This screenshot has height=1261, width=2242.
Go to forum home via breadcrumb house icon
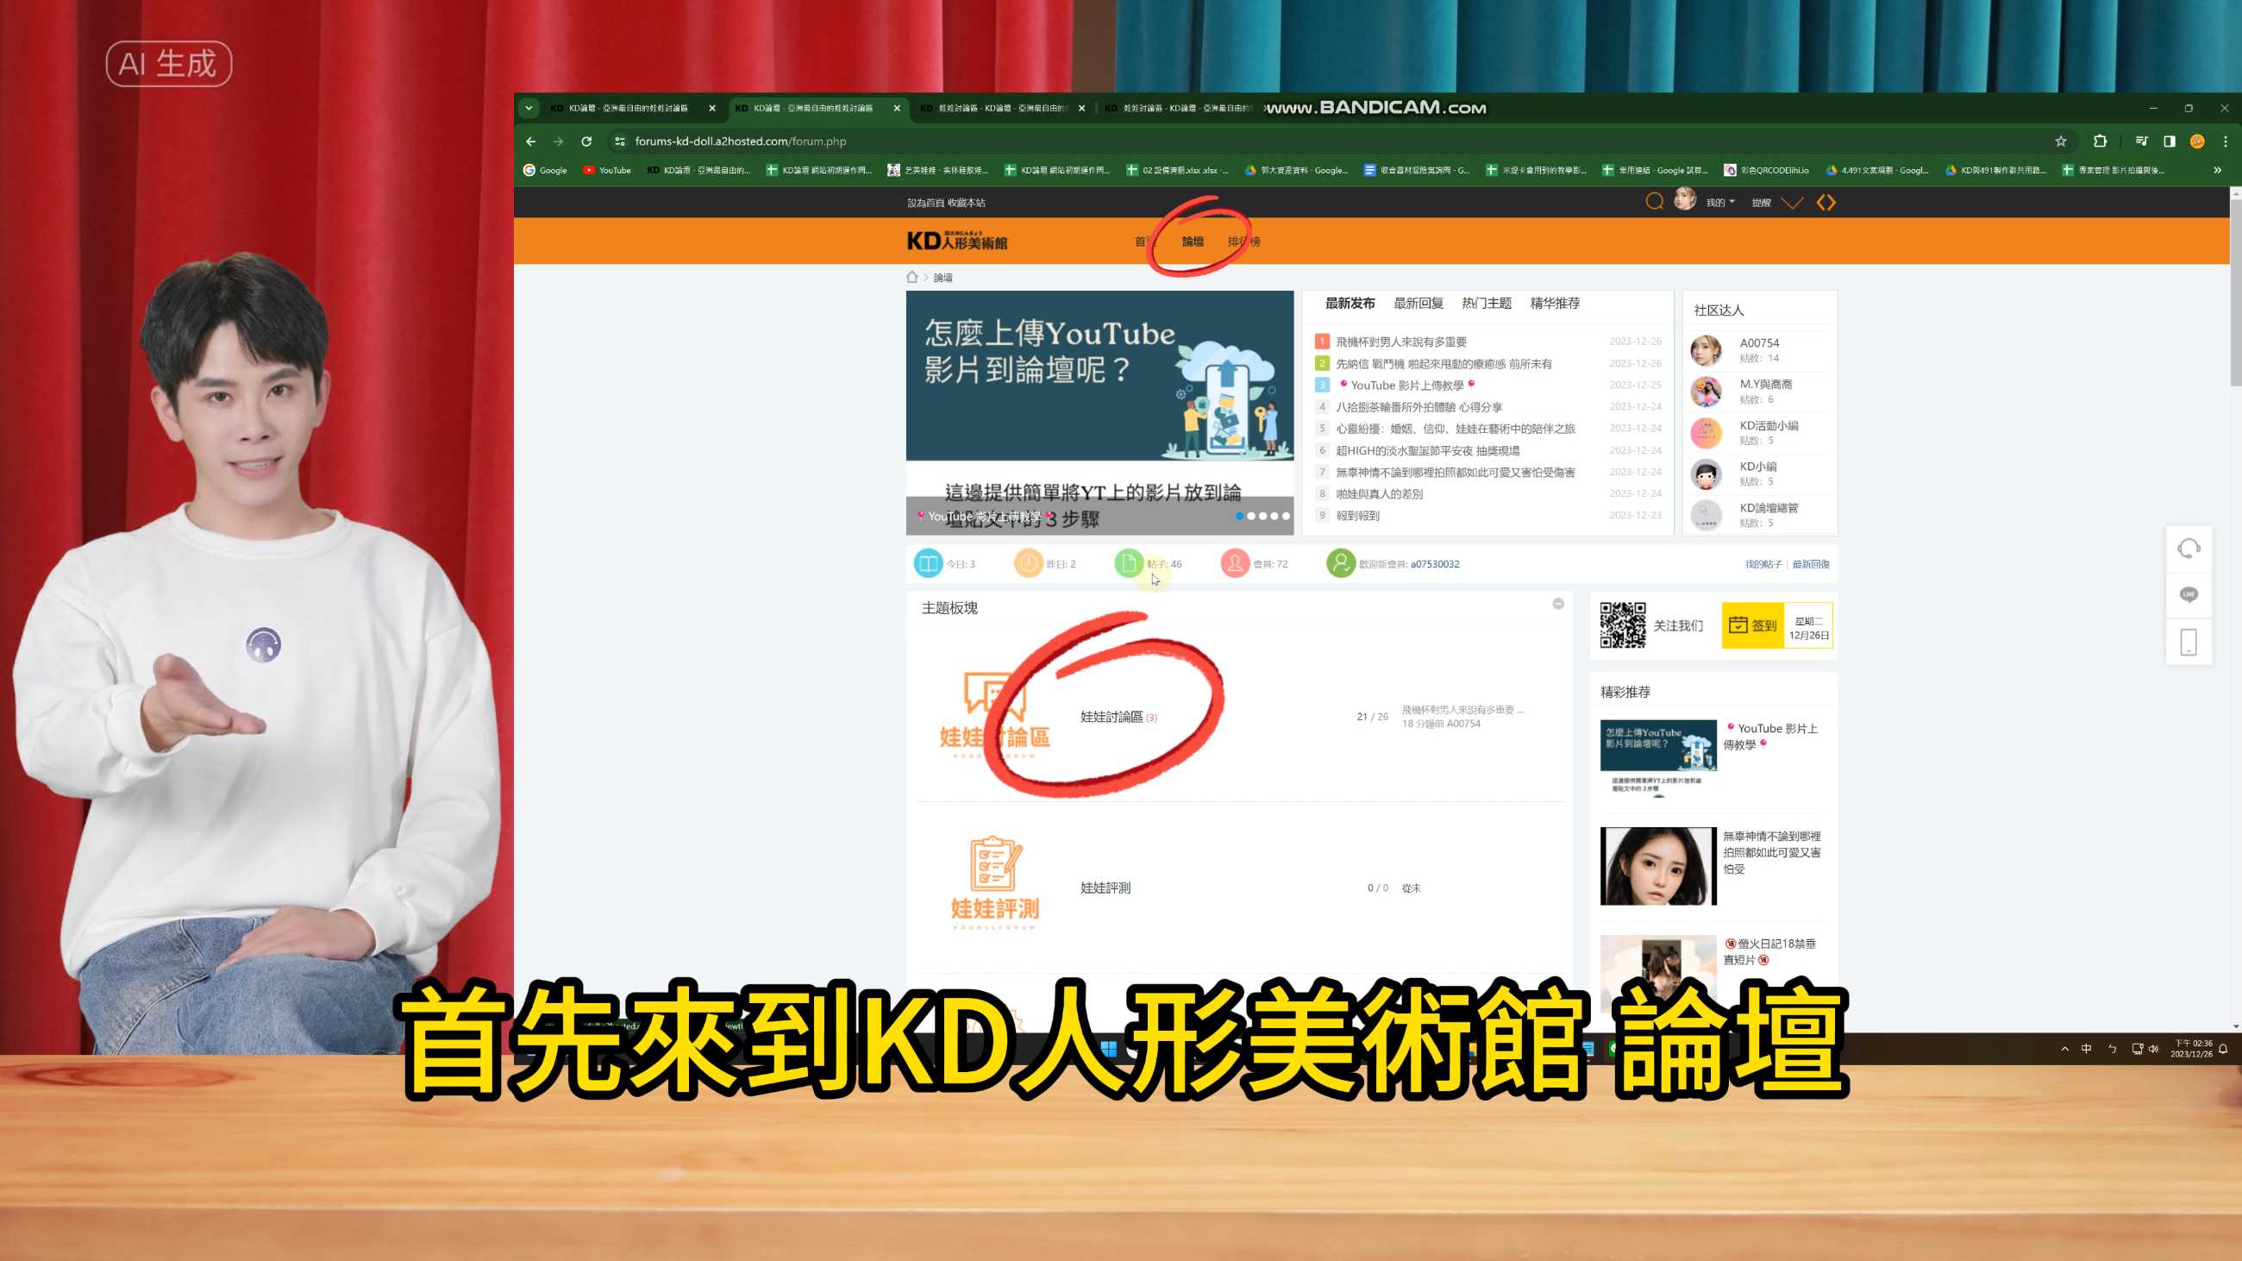pos(912,277)
